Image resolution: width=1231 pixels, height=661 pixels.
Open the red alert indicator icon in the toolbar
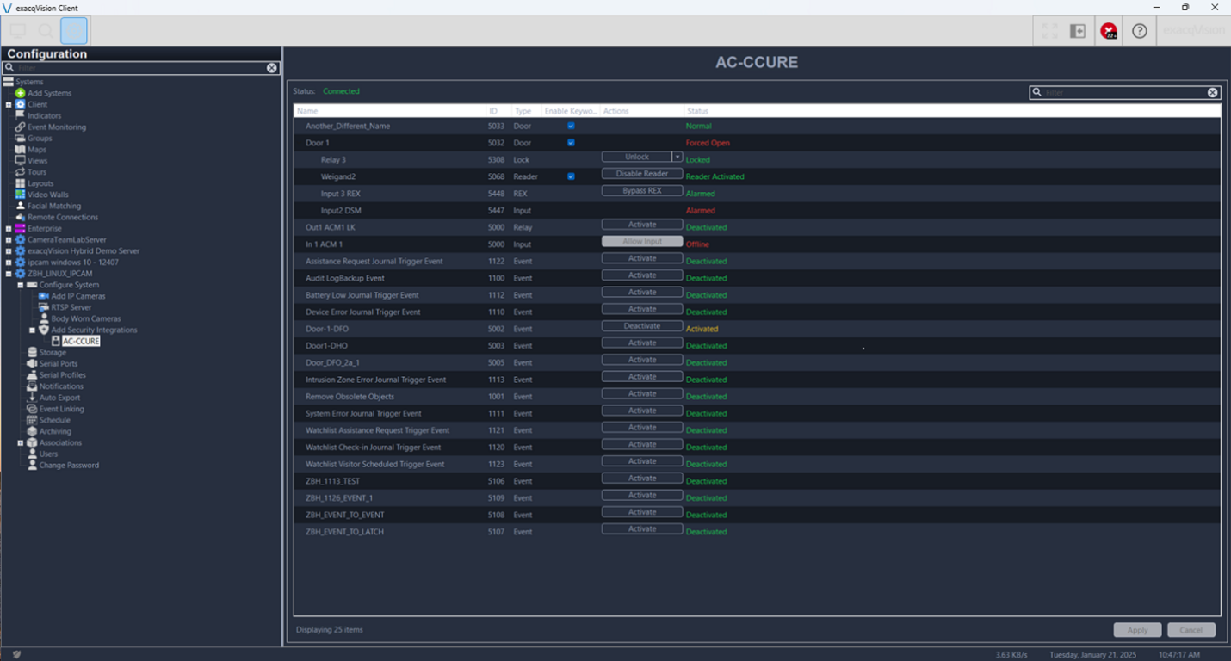[1109, 31]
